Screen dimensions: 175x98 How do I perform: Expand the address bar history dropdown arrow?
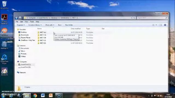pyautogui.click(x=132, y=18)
